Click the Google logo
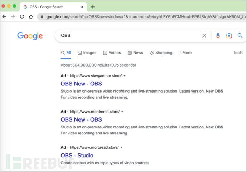247x172 pixels. click(x=30, y=36)
